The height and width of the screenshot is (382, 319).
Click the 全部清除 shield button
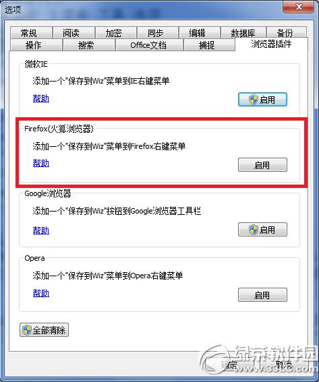pos(44,330)
